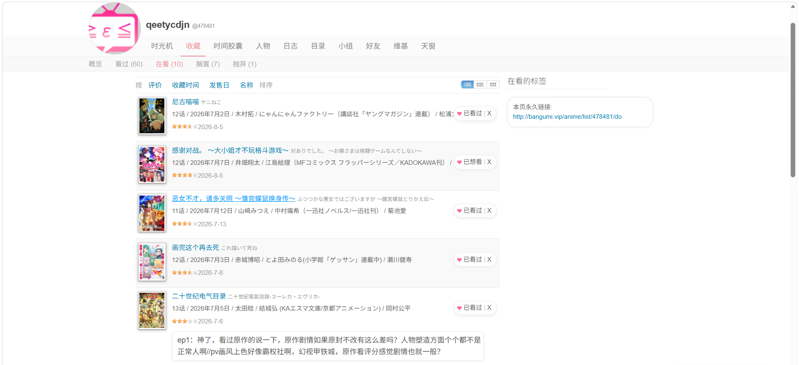
Task: Remove 二十世纪电气目录 with its X button
Action: (489, 308)
